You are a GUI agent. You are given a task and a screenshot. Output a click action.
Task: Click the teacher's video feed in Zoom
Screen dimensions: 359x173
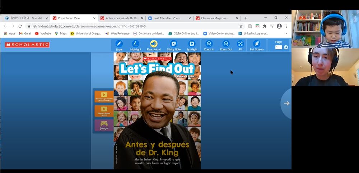click(325, 67)
